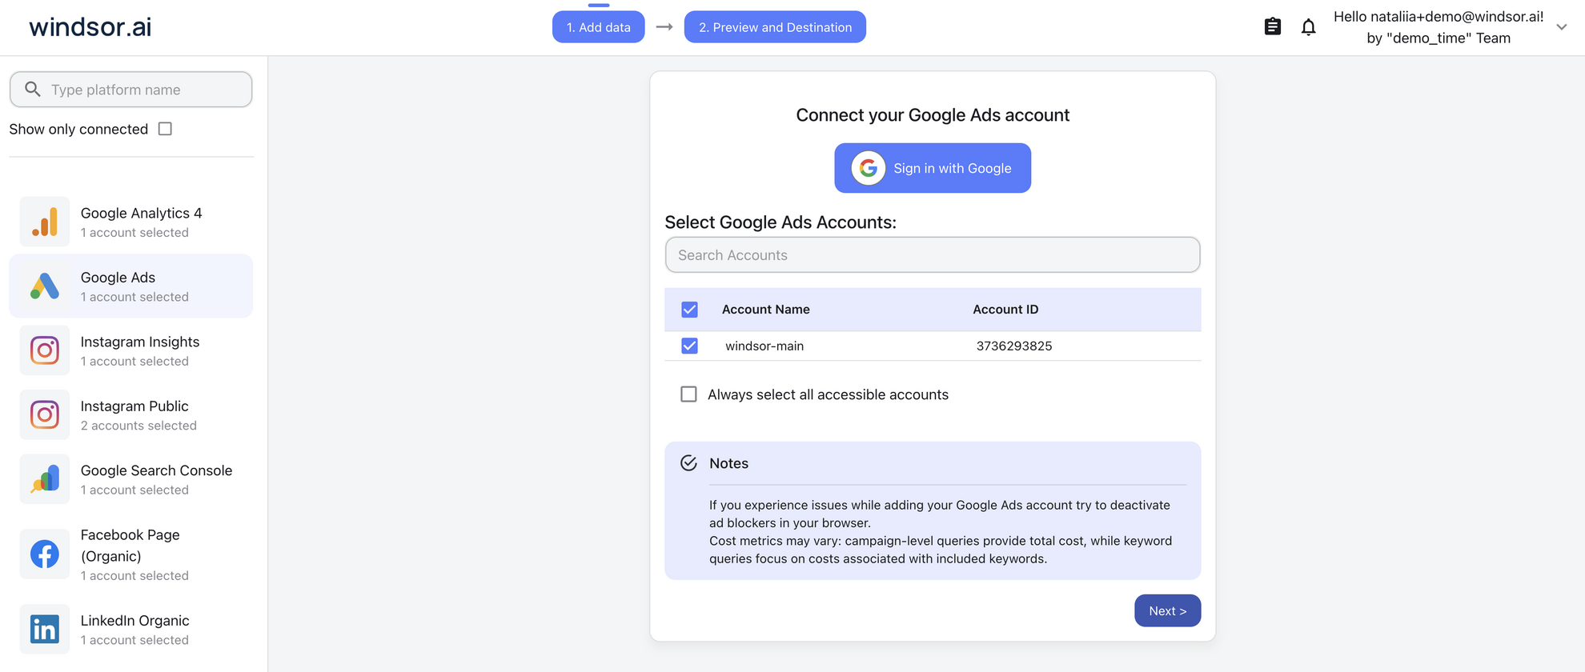This screenshot has height=672, width=1585.
Task: Click the Notes checkmark circle icon
Action: pos(688,463)
